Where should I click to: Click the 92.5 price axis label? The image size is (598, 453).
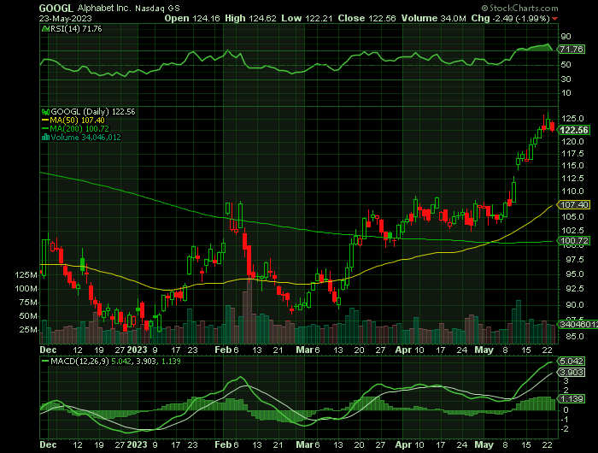click(x=574, y=289)
